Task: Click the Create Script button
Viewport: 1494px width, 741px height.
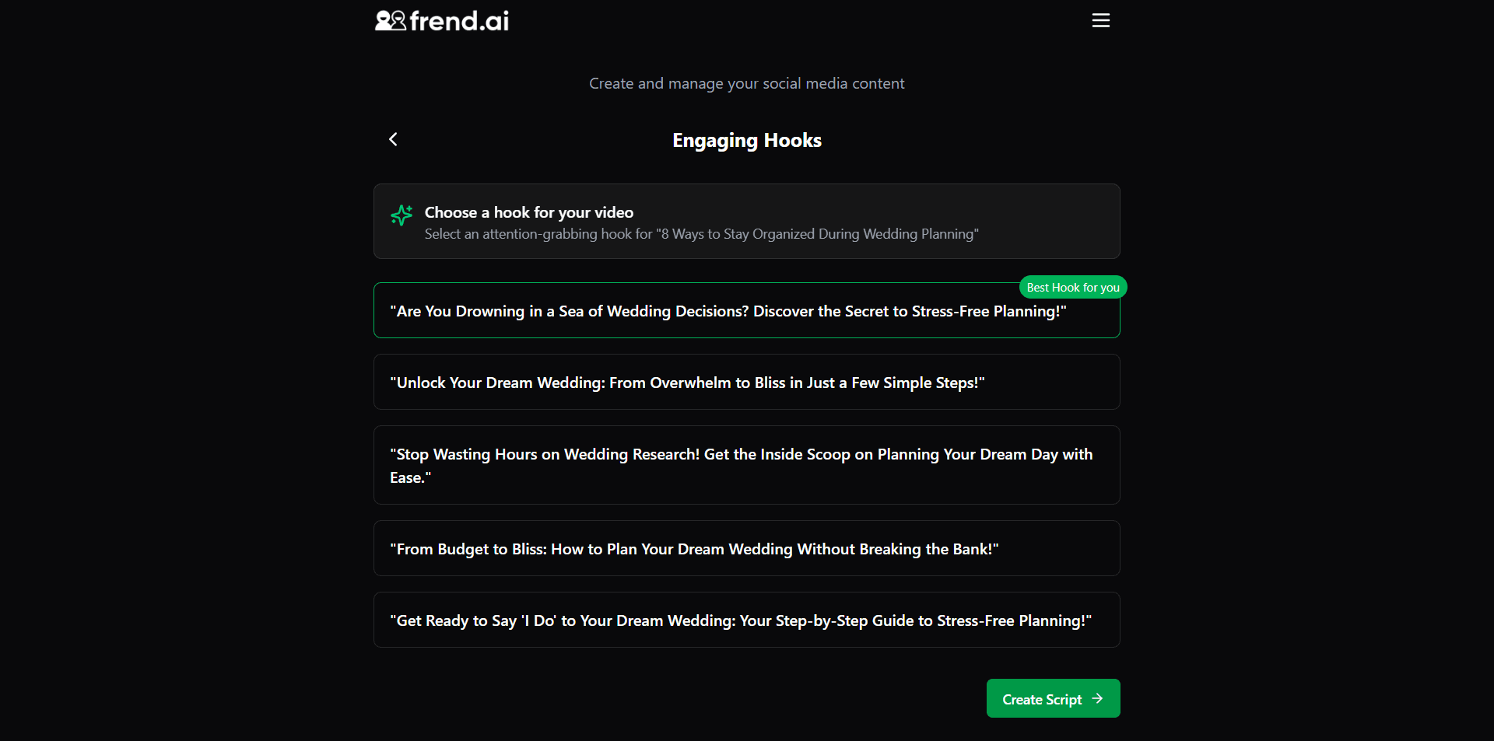Action: click(x=1052, y=698)
